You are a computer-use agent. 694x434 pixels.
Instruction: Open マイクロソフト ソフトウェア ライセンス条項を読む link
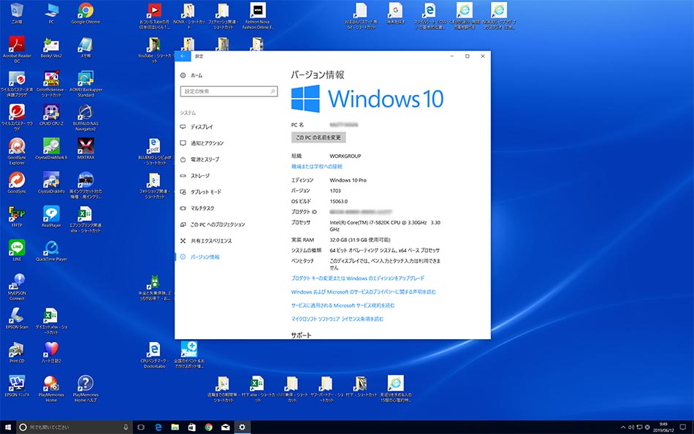[x=337, y=319]
